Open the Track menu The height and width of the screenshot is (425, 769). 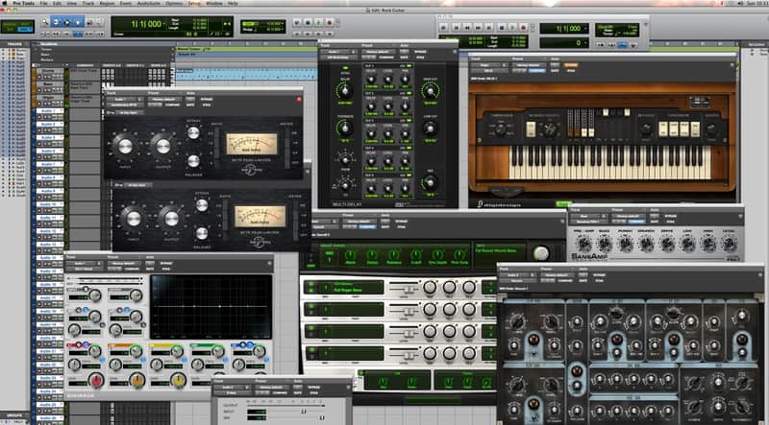88,3
